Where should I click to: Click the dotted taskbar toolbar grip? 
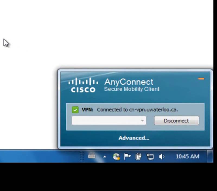pos(82,156)
